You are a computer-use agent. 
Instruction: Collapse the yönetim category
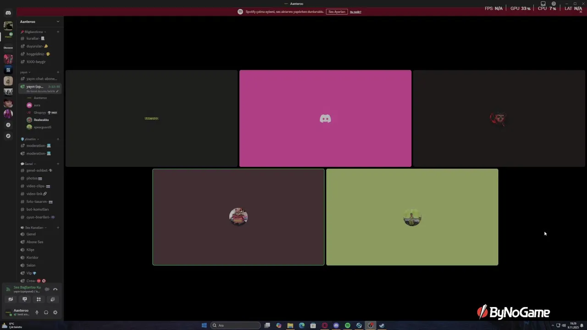(30, 139)
